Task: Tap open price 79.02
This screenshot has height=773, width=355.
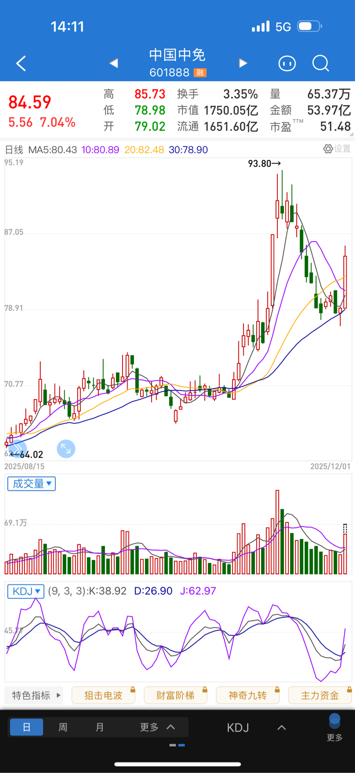Action: (150, 126)
